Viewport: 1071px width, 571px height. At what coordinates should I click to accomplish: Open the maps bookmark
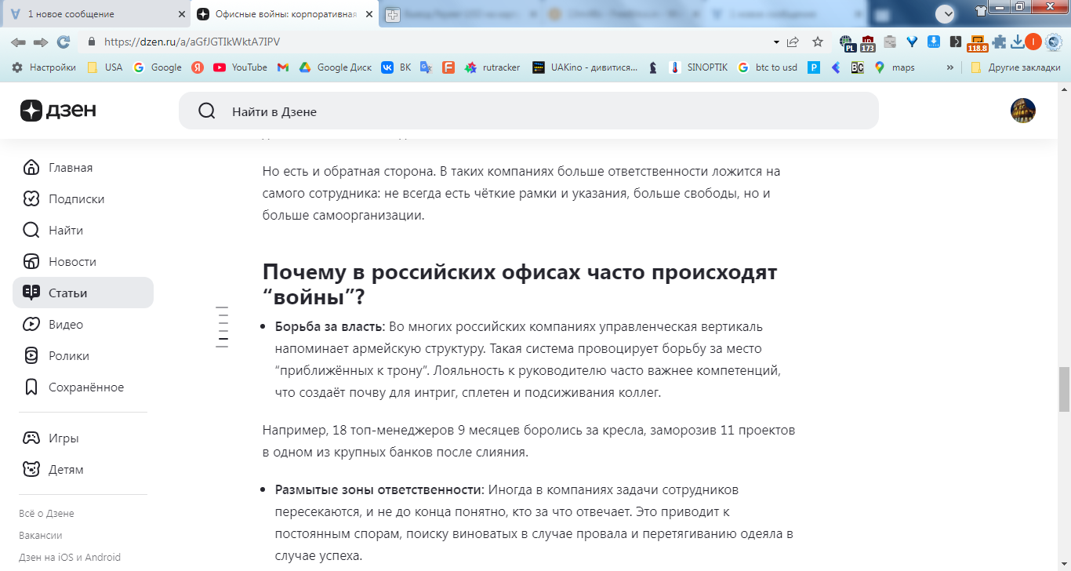895,67
